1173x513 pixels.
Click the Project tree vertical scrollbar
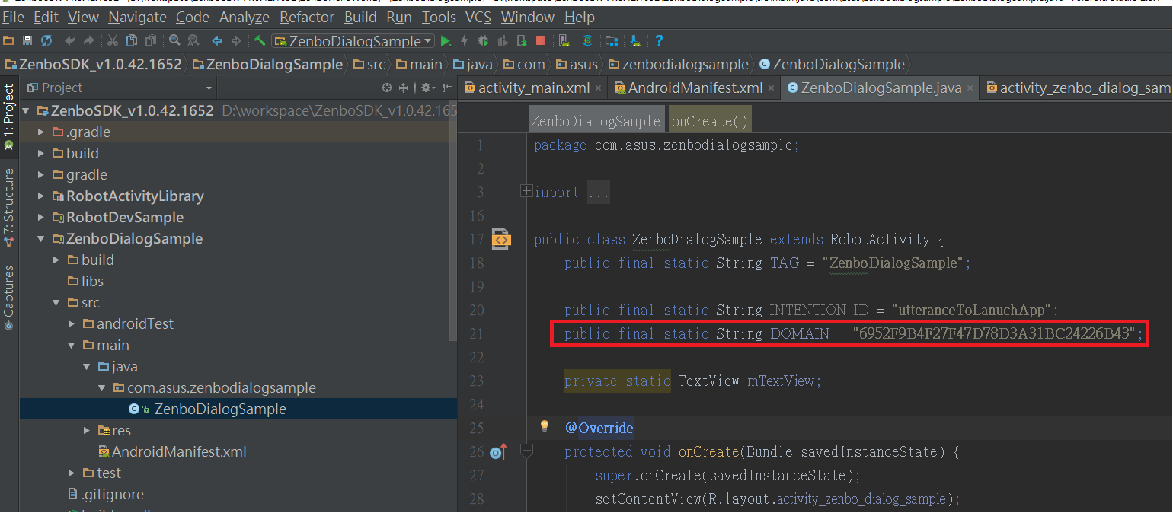click(453, 221)
